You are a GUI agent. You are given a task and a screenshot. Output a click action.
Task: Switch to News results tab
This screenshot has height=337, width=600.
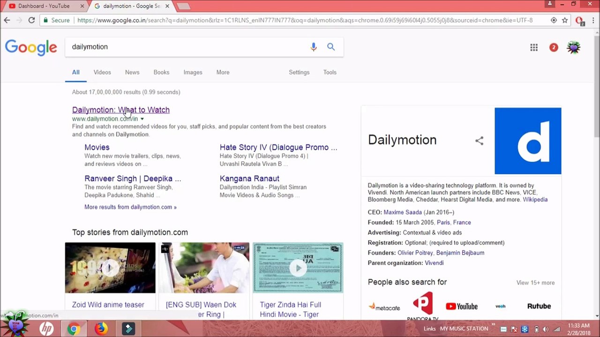coord(132,72)
